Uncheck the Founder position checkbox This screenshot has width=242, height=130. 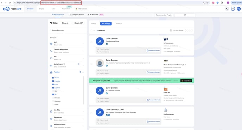pos(53,81)
